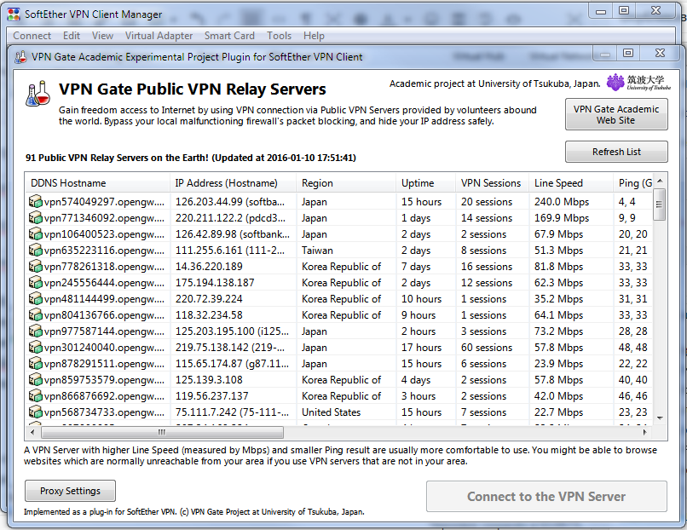Click server icon for vpn878291511.opengw row
This screenshot has width=687, height=530.
tap(35, 364)
